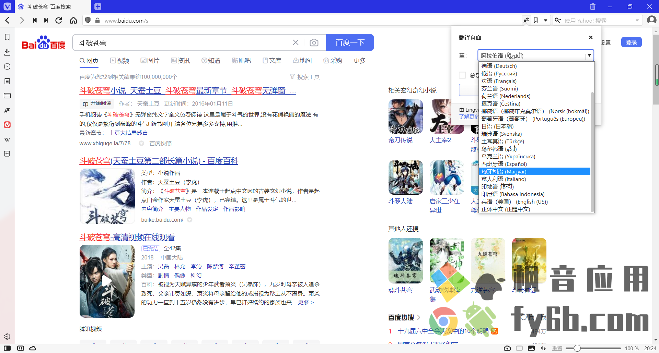659x353 pixels.
Task: Switch to the 资讯 tab
Action: click(x=181, y=61)
